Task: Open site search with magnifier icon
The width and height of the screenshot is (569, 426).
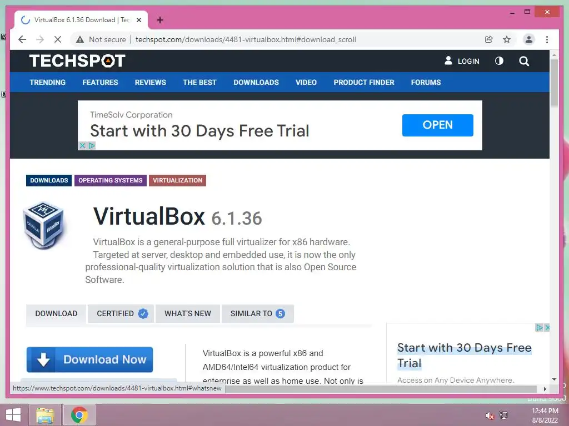Action: (524, 61)
